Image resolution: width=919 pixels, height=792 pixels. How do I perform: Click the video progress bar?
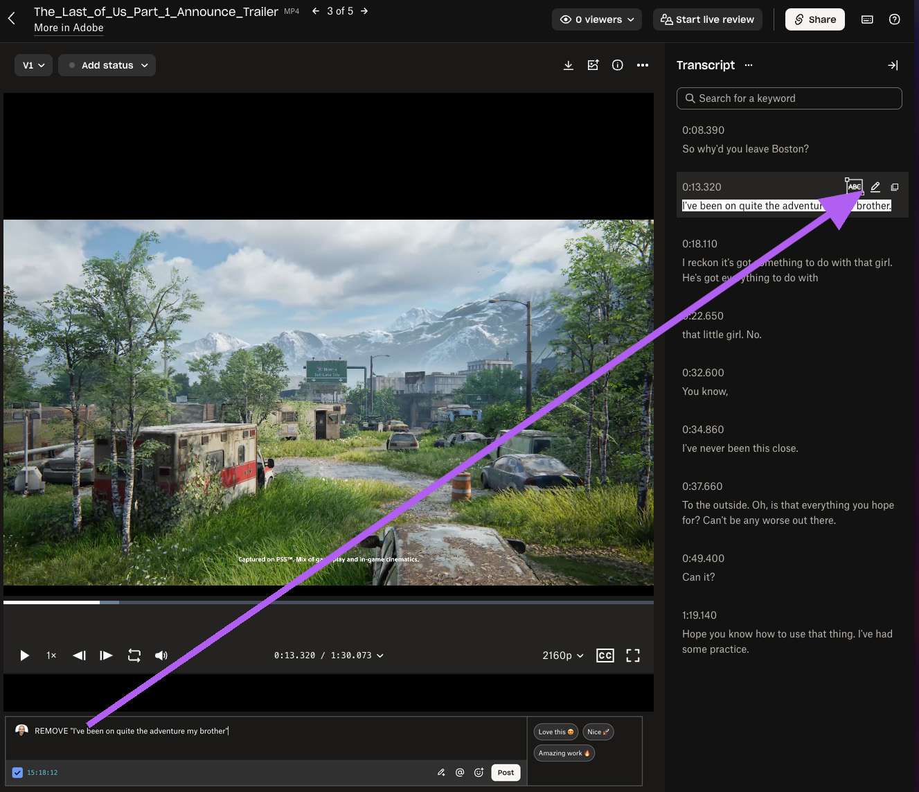(328, 602)
